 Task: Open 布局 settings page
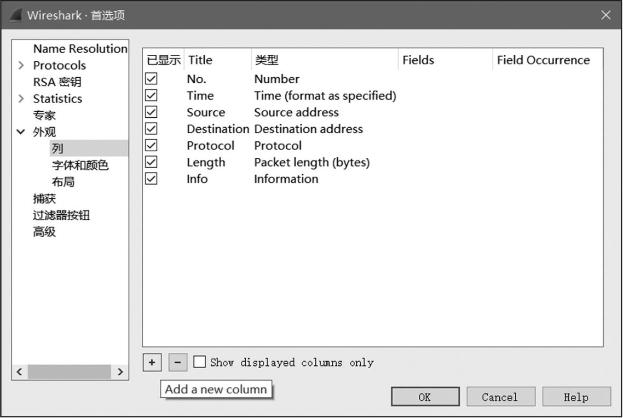point(63,182)
